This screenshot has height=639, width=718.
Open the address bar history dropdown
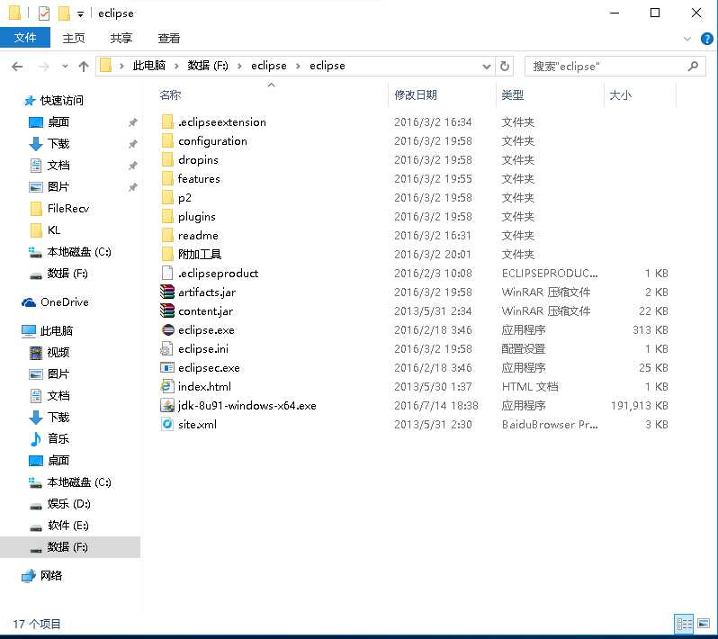click(486, 67)
